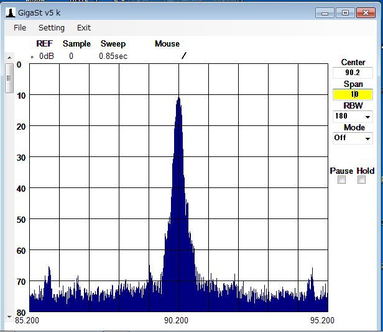Click the Exit menu item
Viewport: 383px width, 332px height.
pyautogui.click(x=84, y=28)
